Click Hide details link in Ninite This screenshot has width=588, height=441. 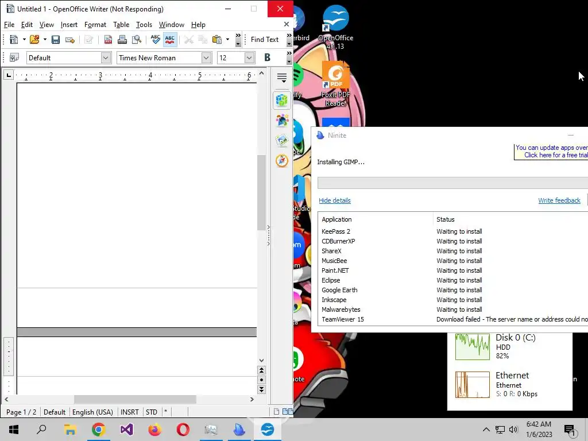click(335, 200)
